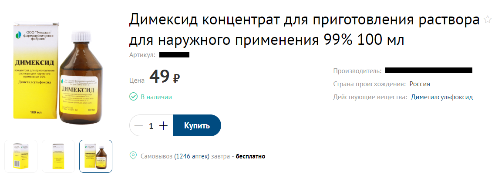The width and height of the screenshot is (495, 185).
Task: Open the first product thumbnail
Action: [21, 156]
